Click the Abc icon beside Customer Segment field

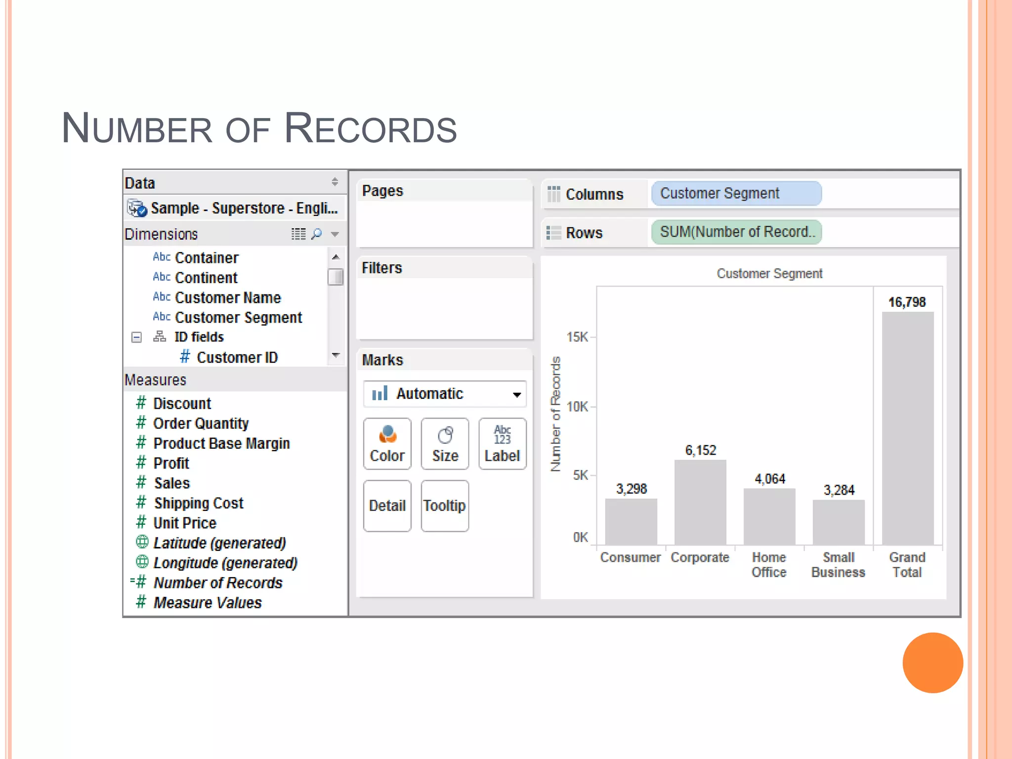(162, 316)
